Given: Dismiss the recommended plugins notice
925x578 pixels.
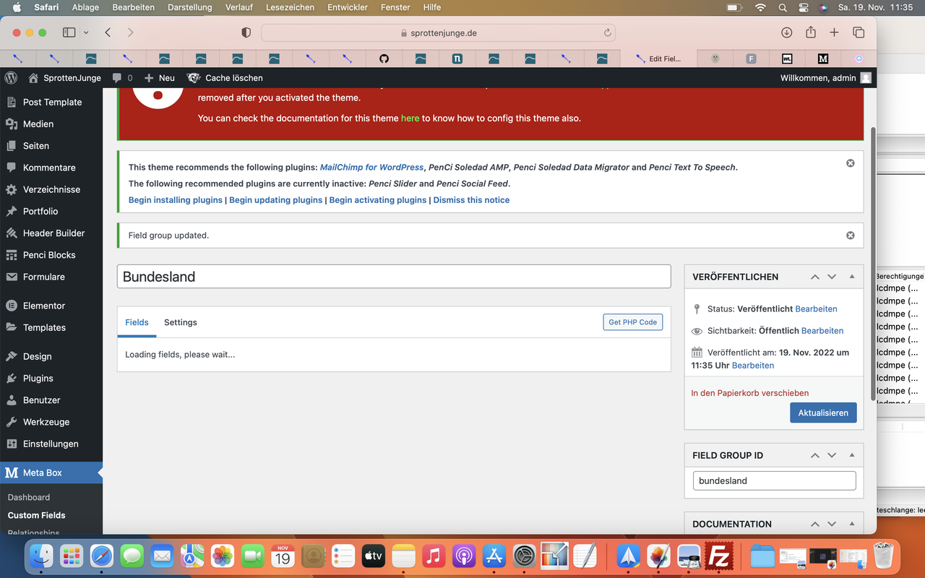Looking at the screenshot, I should tap(851, 163).
